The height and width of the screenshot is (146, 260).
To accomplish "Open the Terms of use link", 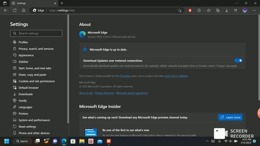I will click(x=86, y=93).
